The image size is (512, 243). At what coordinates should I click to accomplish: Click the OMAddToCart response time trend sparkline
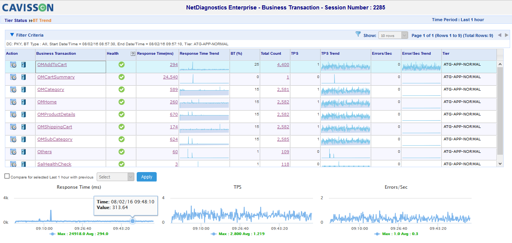coord(204,66)
